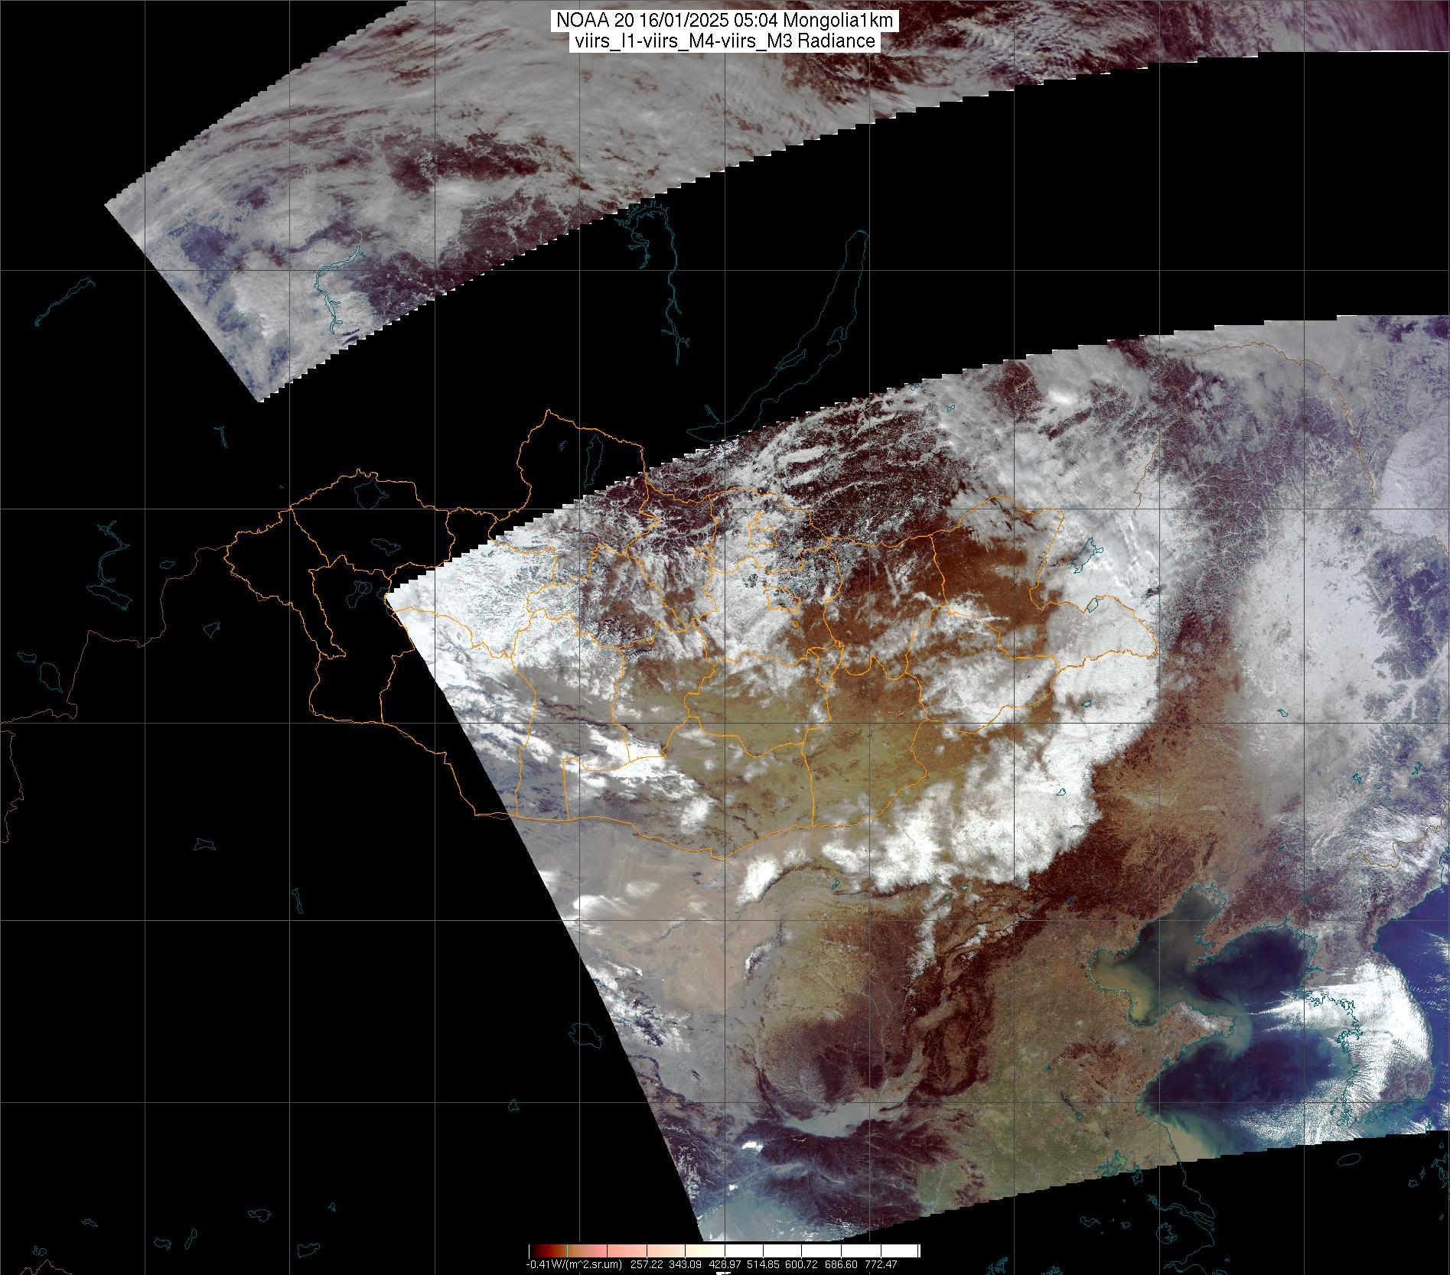Click the '600.72' colorbar value
This screenshot has height=1275, width=1450.
tap(801, 1264)
